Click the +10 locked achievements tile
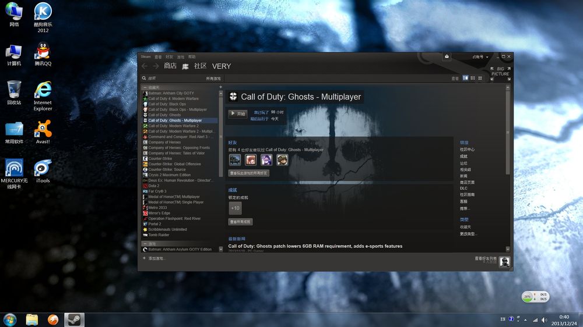The image size is (583, 327). (235, 208)
